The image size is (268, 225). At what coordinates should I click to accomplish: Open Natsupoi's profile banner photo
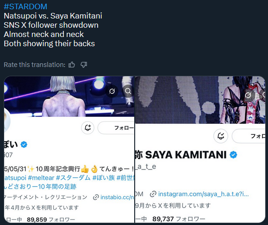coord(69,97)
